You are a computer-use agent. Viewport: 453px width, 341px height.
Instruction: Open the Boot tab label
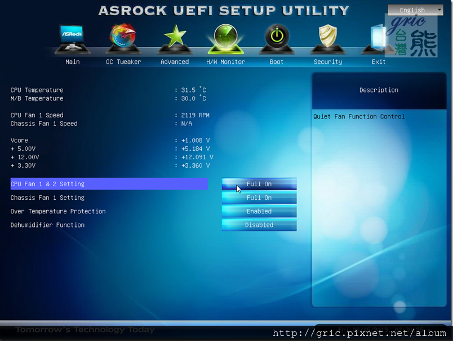coord(277,62)
